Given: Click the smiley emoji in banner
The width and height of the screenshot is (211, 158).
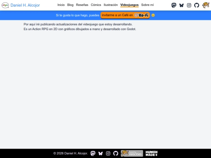Looking at the screenshot, I should coord(153,15).
